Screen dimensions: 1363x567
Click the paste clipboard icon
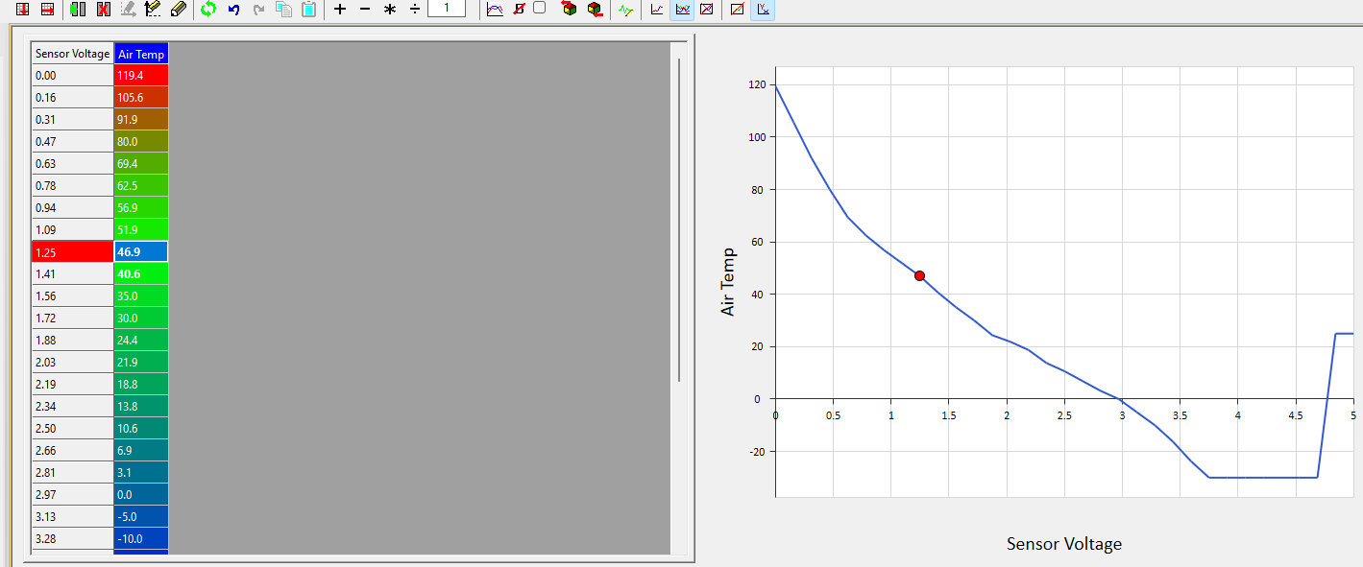tap(308, 10)
